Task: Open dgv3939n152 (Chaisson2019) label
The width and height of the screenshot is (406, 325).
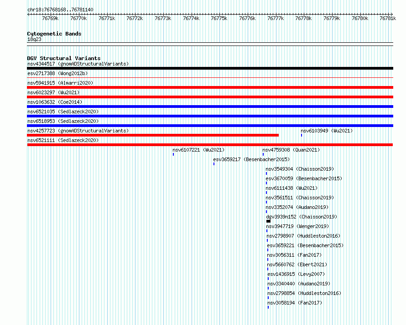Action: 302,217
